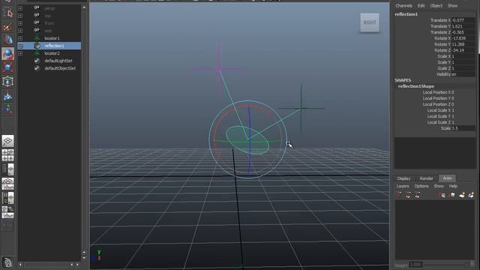Image resolution: width=480 pixels, height=270 pixels.
Task: Click the Rotate Y value field
Action: pyautogui.click(x=463, y=44)
